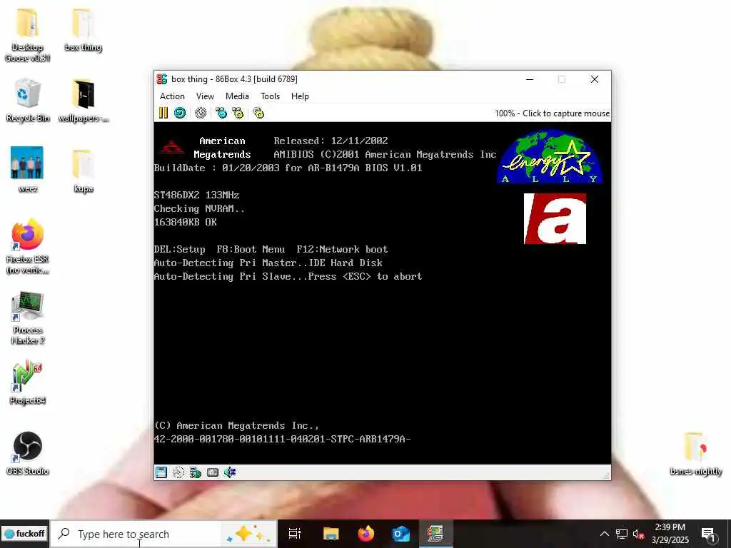Send Ctrl+Alt+Del via toolbar icon
The width and height of the screenshot is (731, 548).
point(221,113)
